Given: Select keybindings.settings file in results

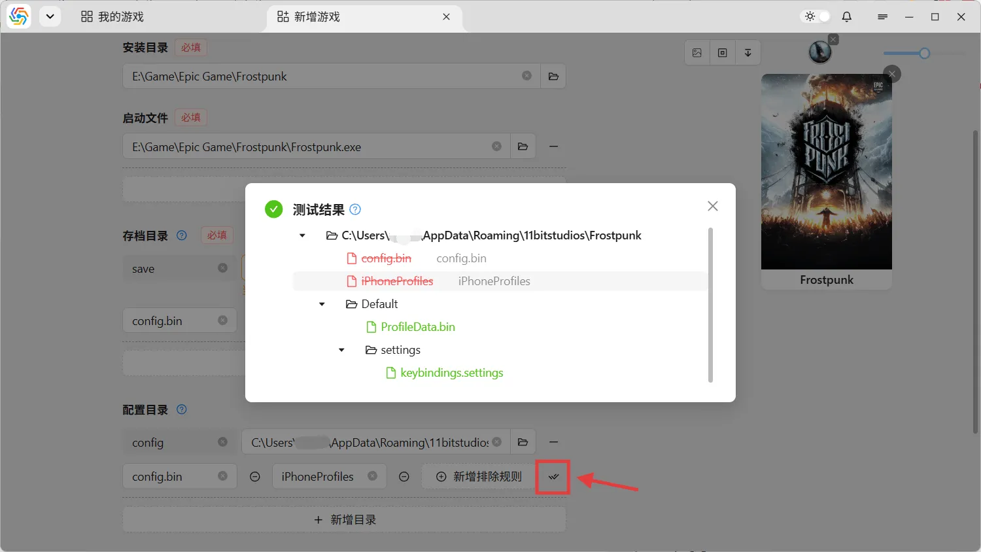Looking at the screenshot, I should pyautogui.click(x=451, y=373).
